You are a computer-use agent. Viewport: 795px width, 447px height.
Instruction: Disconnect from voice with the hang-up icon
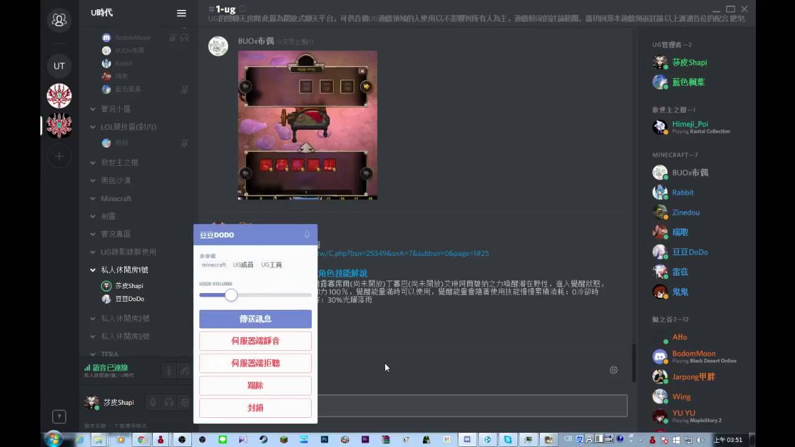pyautogui.click(x=184, y=371)
